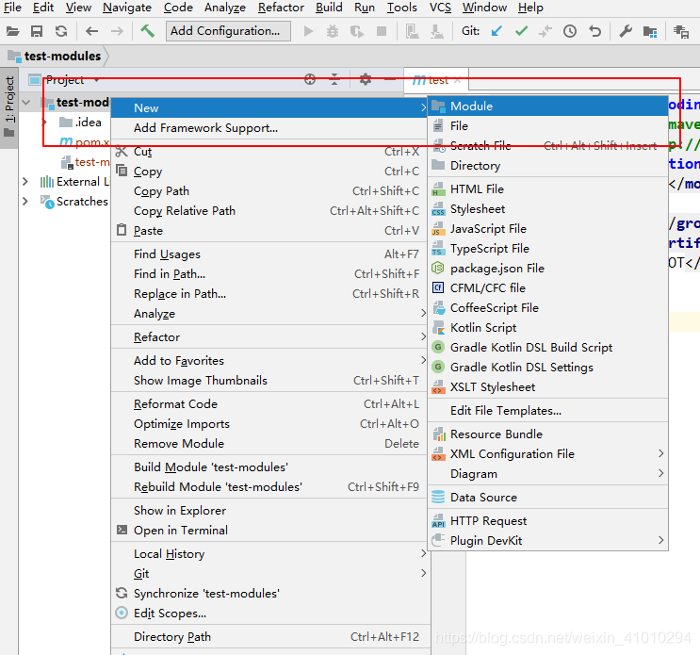Open the Add Configuration... dropdown
Viewport: 700px width, 655px height.
(228, 31)
